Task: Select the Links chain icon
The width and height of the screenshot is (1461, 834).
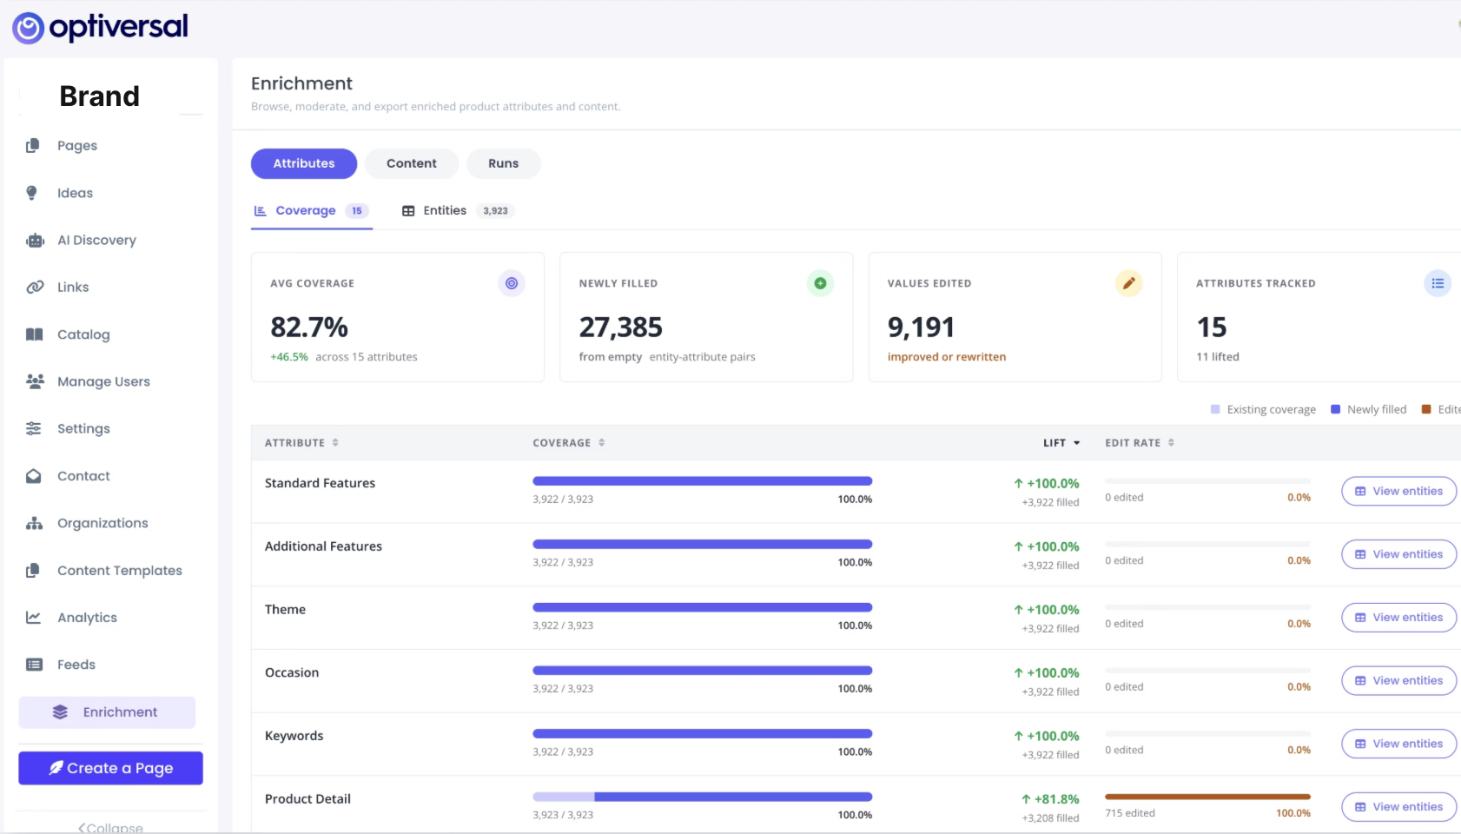Action: point(35,288)
